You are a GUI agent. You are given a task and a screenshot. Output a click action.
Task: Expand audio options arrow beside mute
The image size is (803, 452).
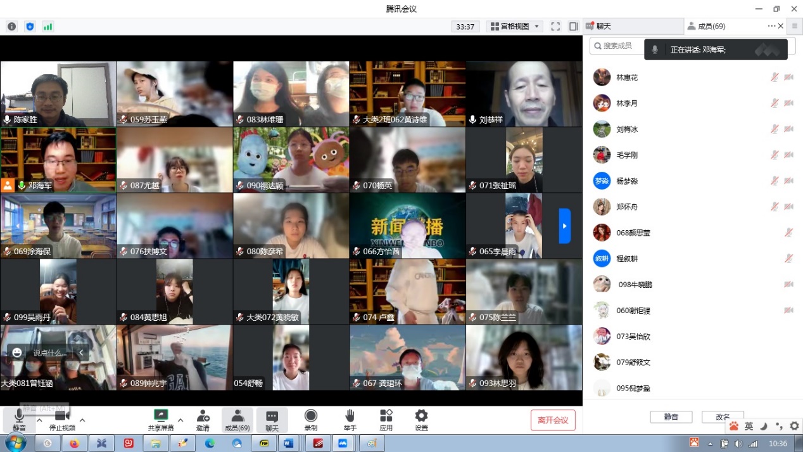39,420
